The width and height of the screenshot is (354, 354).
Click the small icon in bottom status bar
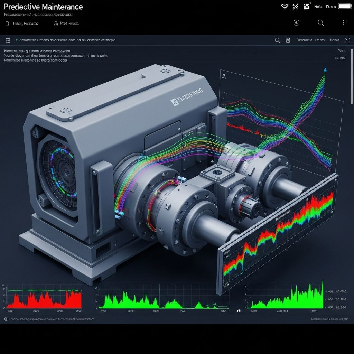6,319
